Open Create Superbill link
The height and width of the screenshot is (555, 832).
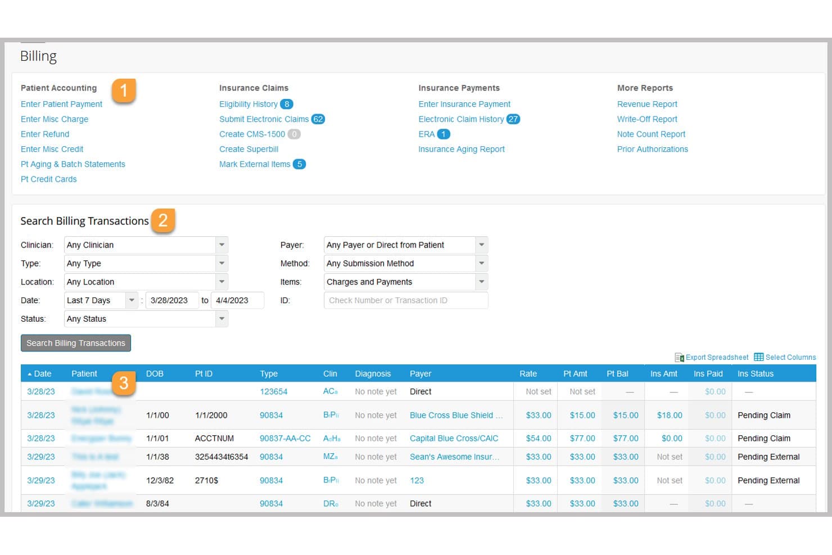(249, 149)
